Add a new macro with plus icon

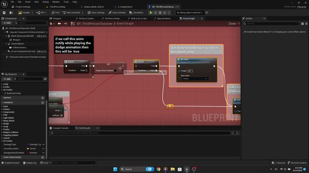[x=42, y=98]
